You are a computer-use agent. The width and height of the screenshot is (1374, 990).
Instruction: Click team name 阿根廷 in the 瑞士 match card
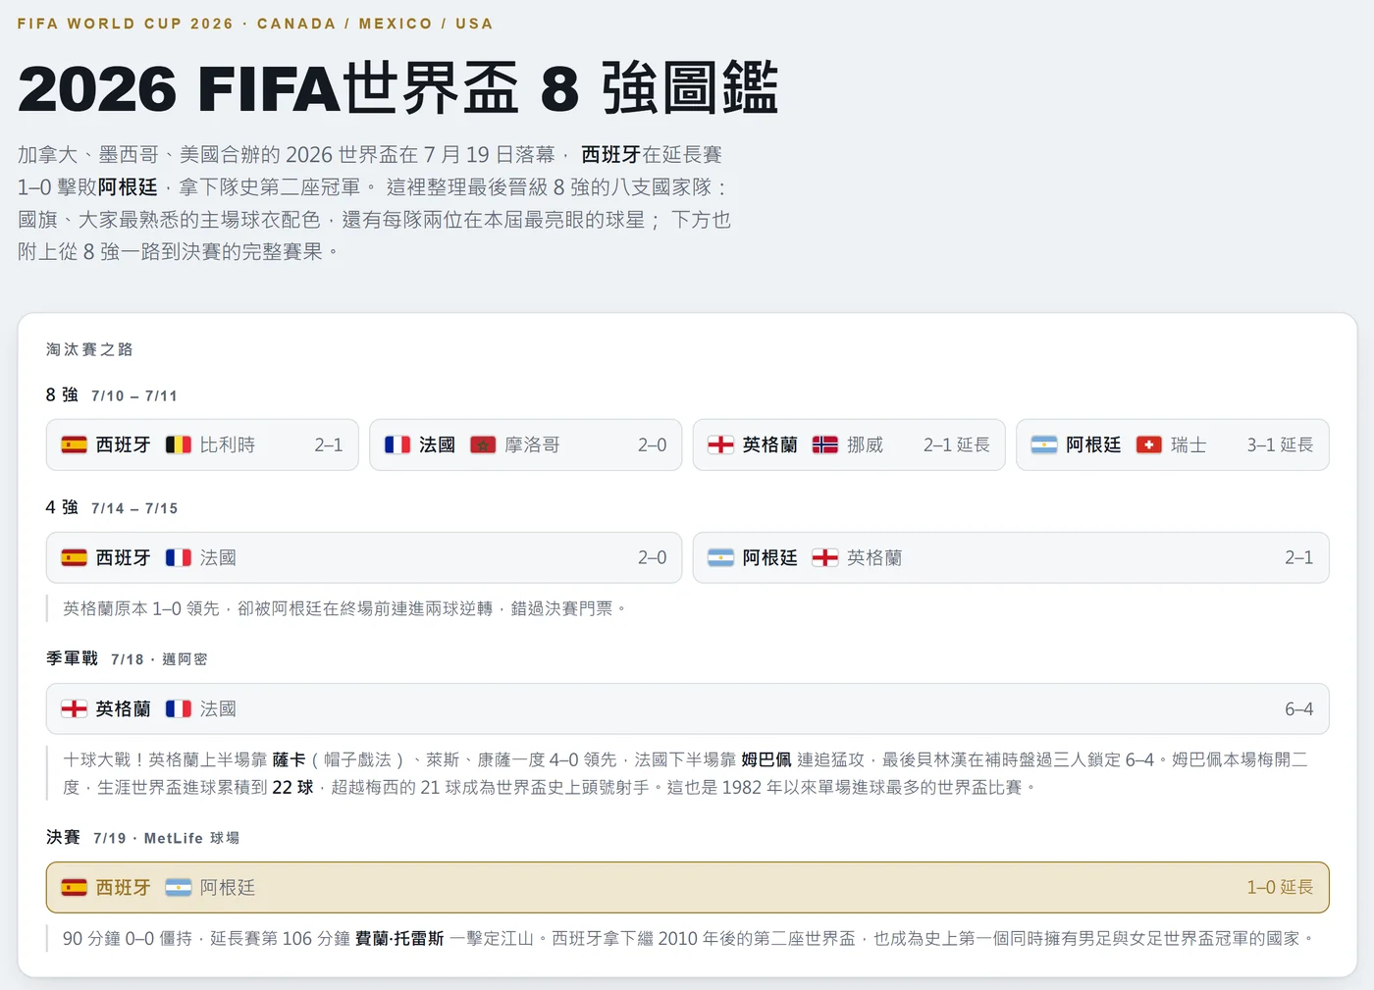(x=1093, y=444)
